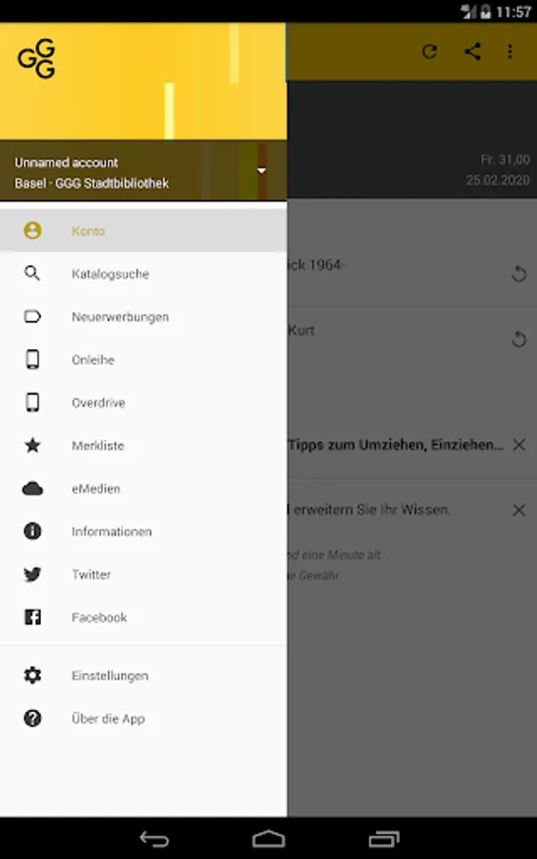Viewport: 537px width, 859px height.
Task: Select the Informationen info icon
Action: [x=32, y=531]
